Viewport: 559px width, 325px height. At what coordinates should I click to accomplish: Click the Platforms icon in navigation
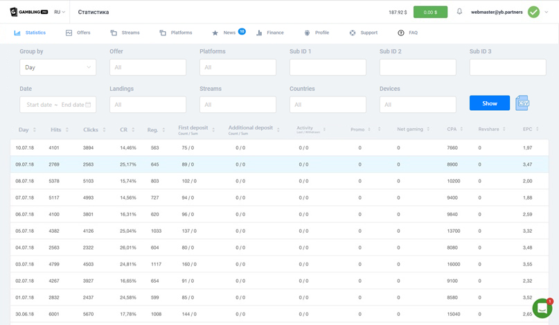click(163, 33)
